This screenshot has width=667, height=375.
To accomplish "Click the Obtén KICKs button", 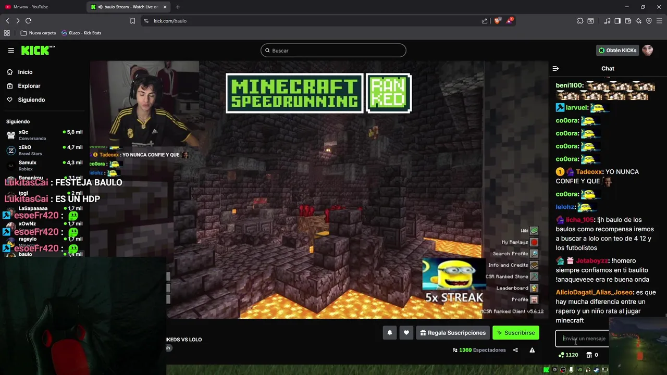I will 617,51.
